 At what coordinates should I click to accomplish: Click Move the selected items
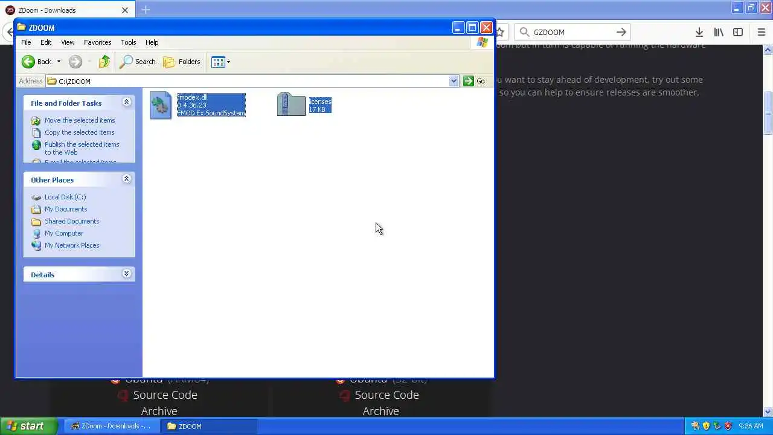point(79,120)
